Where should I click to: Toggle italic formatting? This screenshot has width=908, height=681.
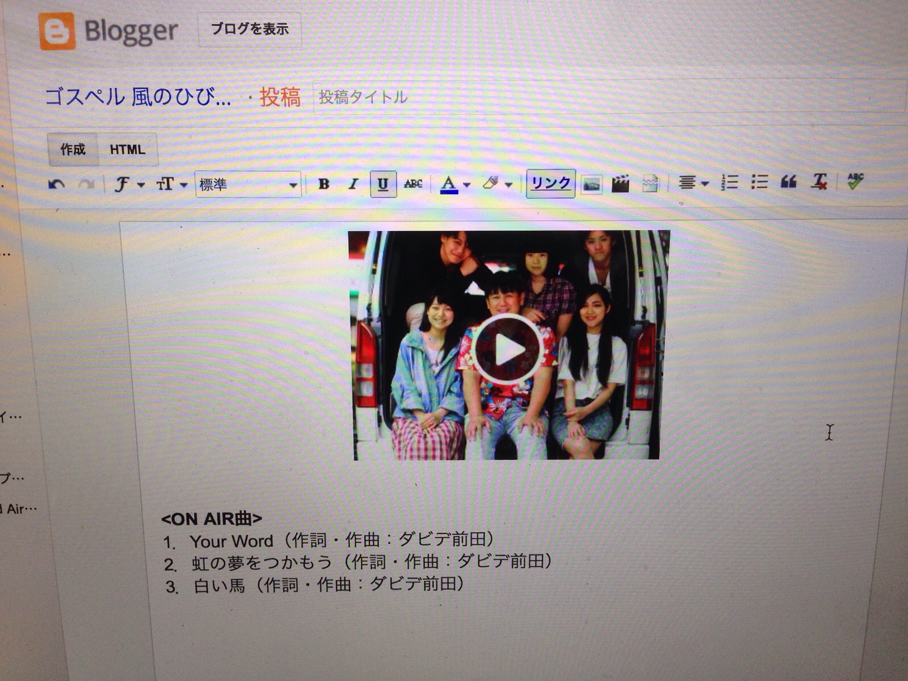tap(353, 184)
